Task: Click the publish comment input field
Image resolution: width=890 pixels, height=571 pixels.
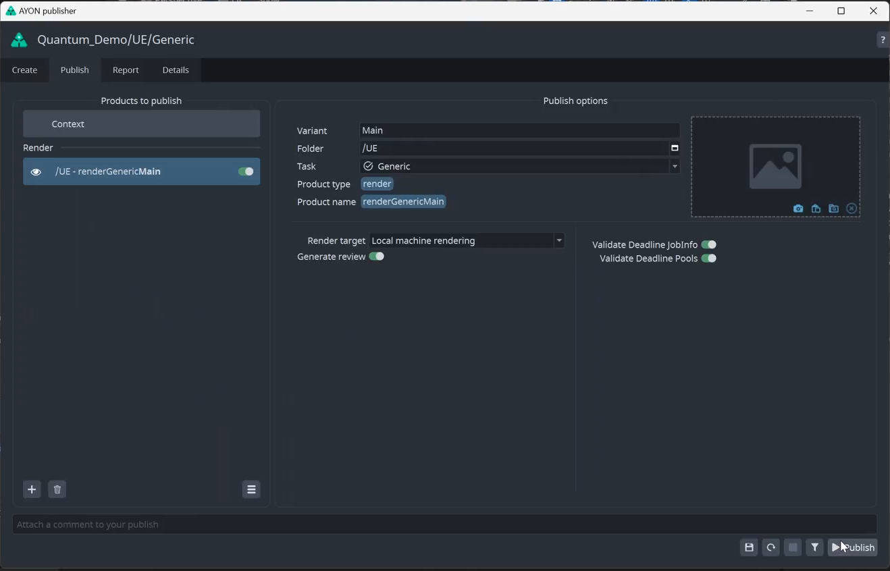Action: tap(444, 524)
